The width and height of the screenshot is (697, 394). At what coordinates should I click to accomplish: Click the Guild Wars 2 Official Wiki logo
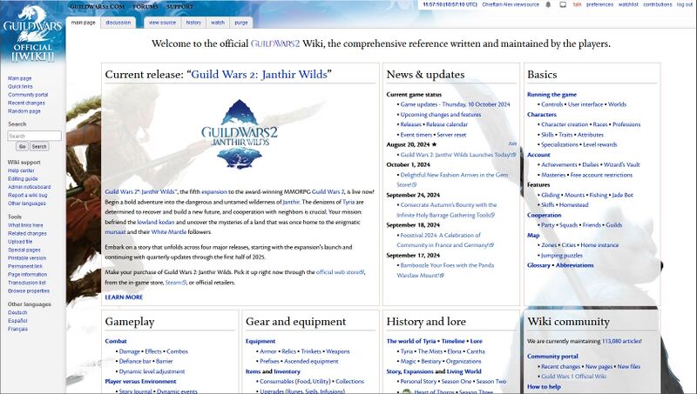pos(32,33)
